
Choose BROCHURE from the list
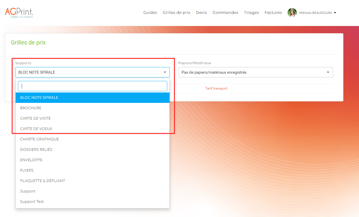coord(31,108)
